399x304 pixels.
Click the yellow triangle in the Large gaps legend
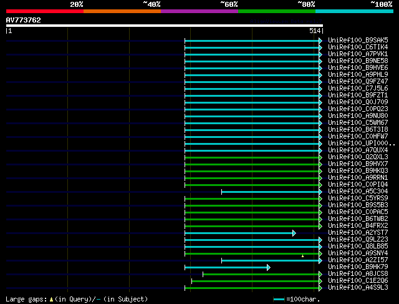51,300
